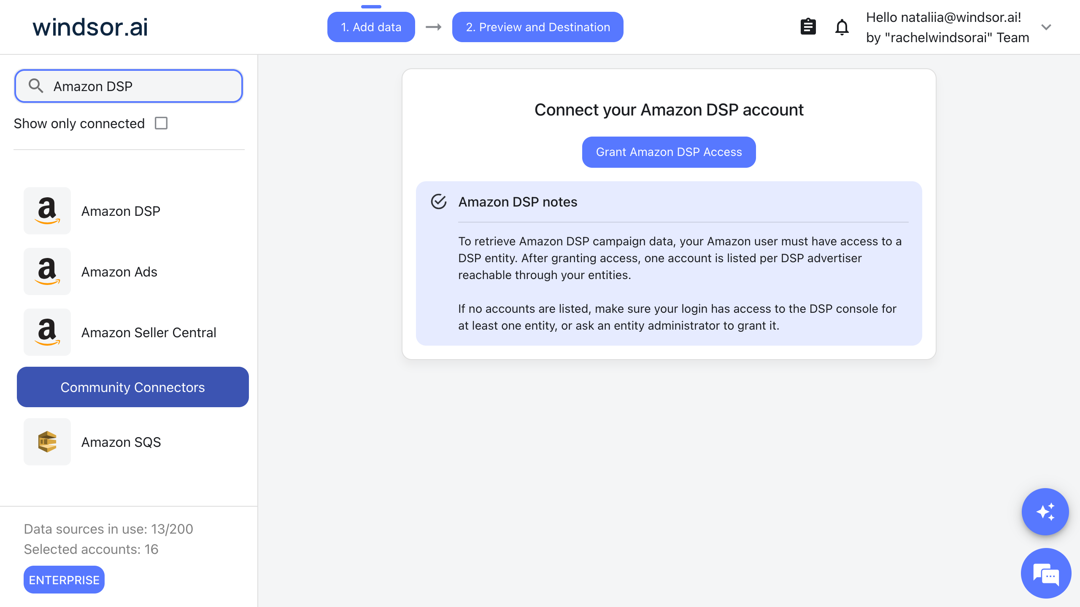
Task: Click the search magnifier icon
Action: coord(36,86)
